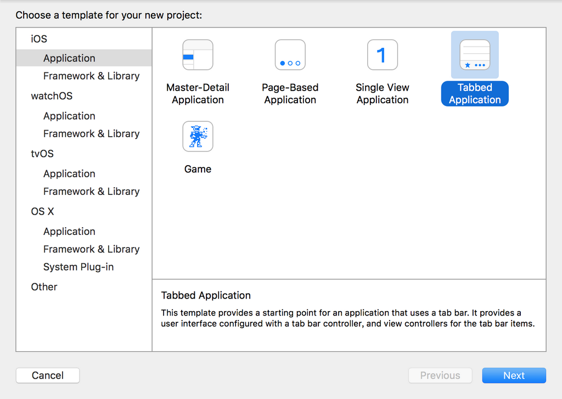Screen dimensions: 562x399
Task: Click the Tabbed Application label text
Action: tap(475, 94)
